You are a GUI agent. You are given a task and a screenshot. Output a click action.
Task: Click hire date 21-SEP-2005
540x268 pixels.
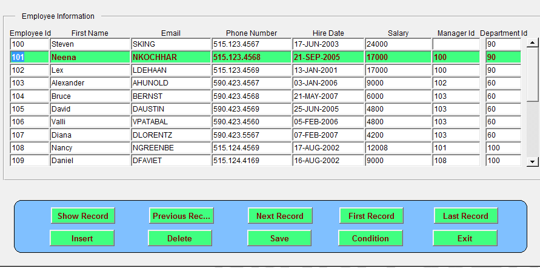point(328,57)
